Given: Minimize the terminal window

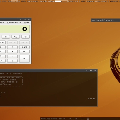Looking at the screenshot, I should coord(87,71).
